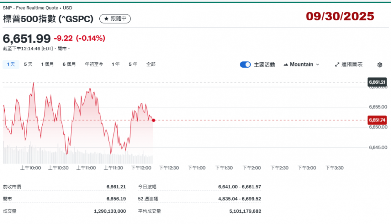The width and height of the screenshot is (391, 224).
Task: Switch to 1年 range
Action: point(116,64)
